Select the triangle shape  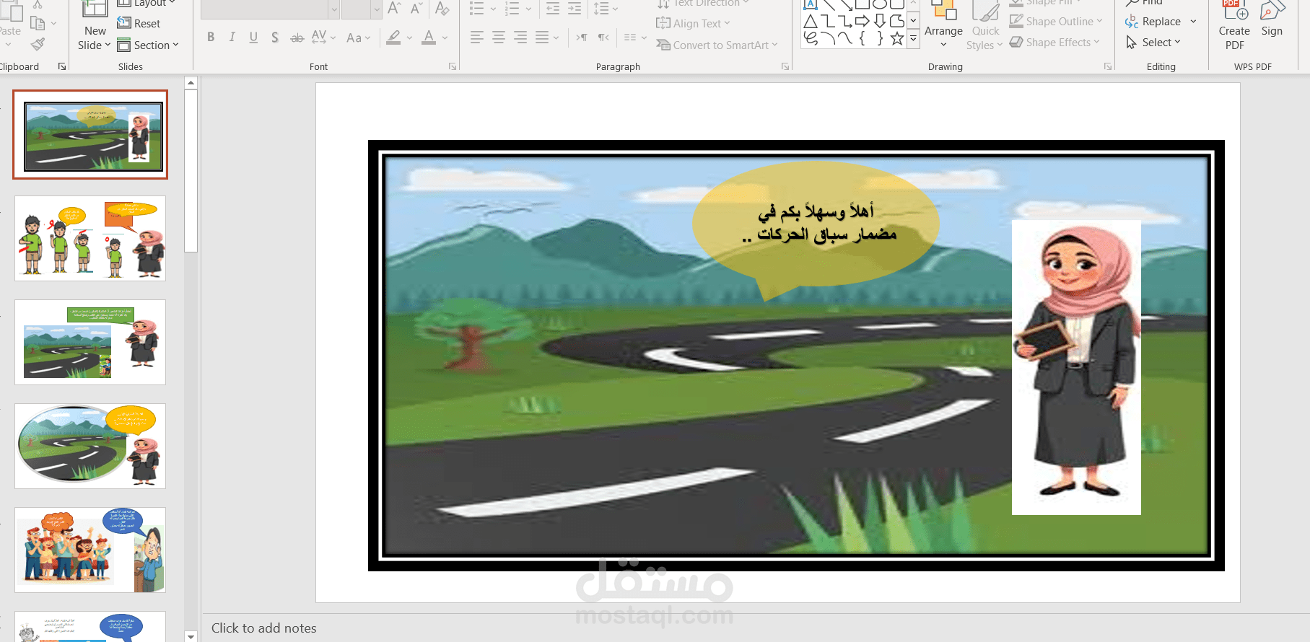811,22
